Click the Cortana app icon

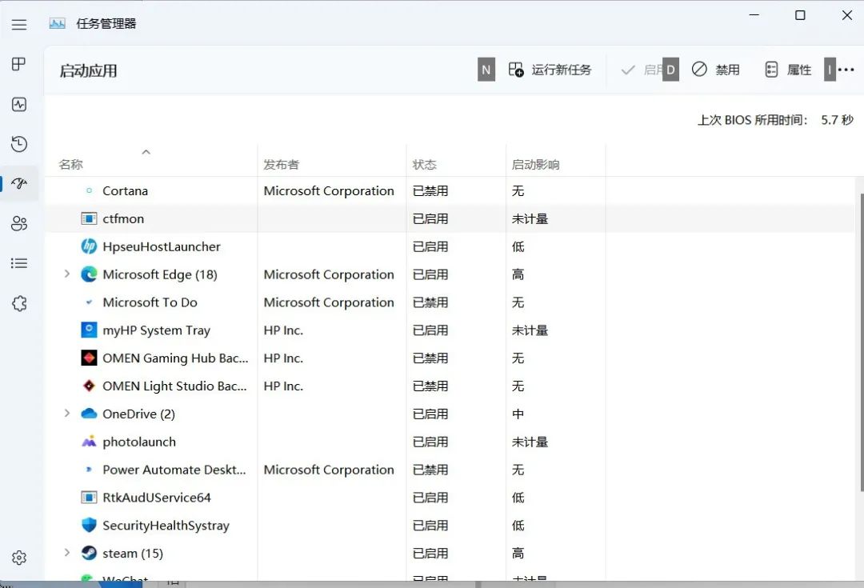coord(89,190)
